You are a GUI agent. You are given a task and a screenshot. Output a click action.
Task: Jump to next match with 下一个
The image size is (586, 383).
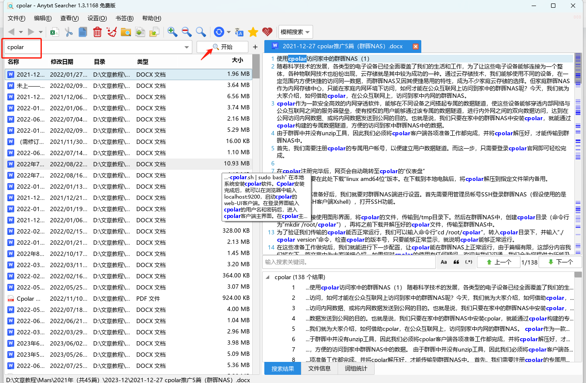[560, 262]
